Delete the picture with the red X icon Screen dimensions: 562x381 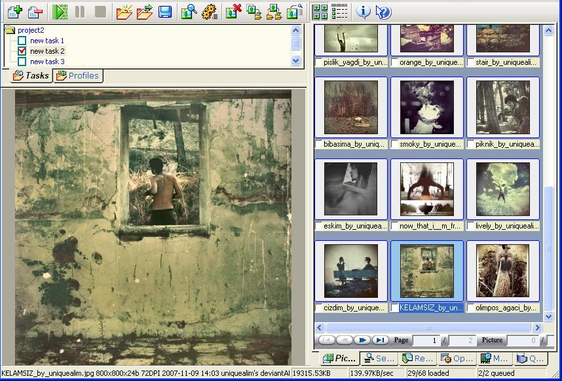pyautogui.click(x=233, y=12)
